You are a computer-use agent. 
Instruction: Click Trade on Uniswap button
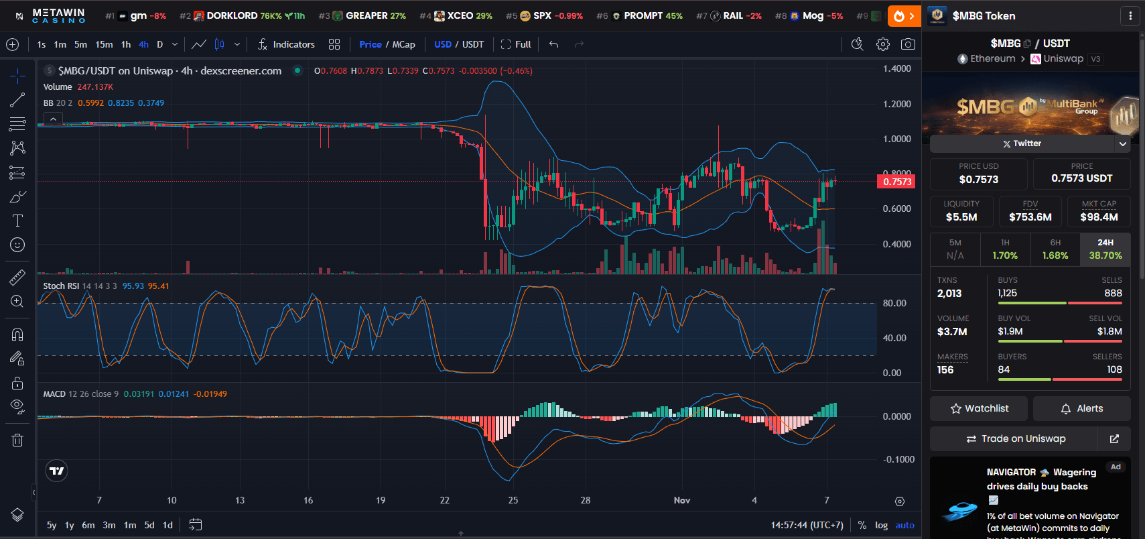[x=1014, y=438]
